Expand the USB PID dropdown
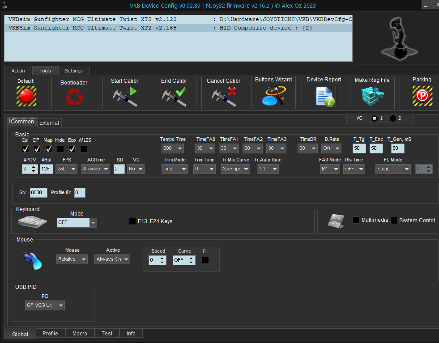The height and width of the screenshot is (343, 439). click(x=45, y=305)
